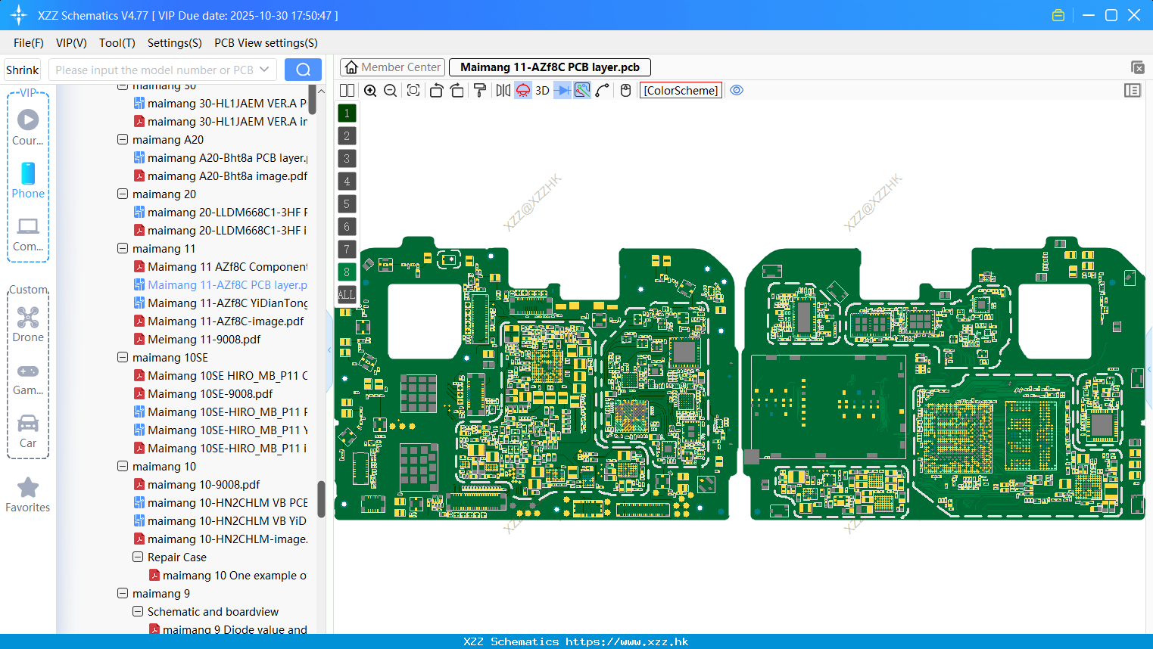Image resolution: width=1153 pixels, height=649 pixels.
Task: Click the XZZ app logo
Action: [18, 15]
